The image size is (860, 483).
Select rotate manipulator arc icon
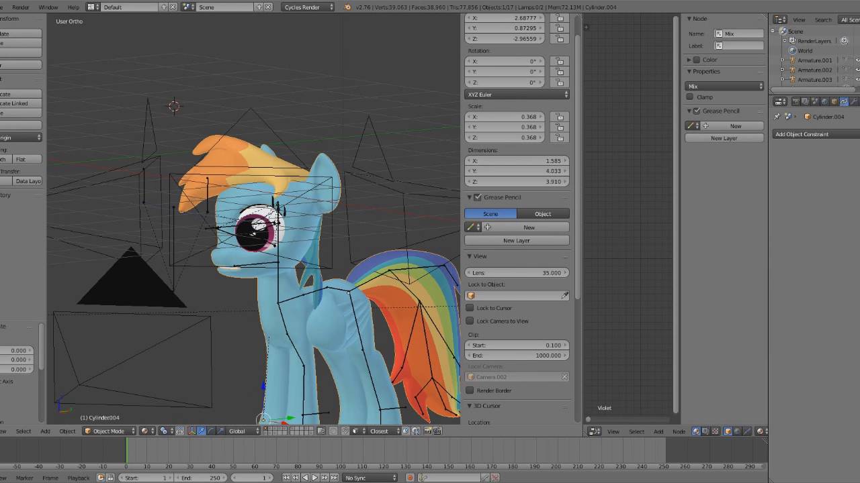pos(212,431)
